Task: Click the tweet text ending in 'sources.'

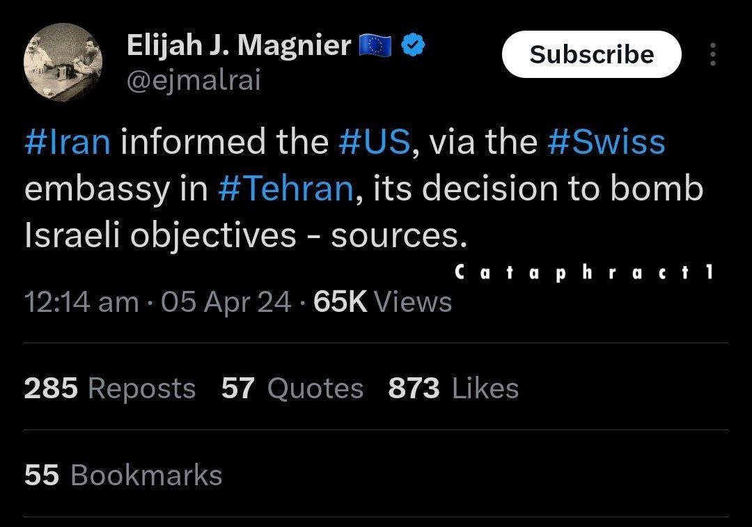Action: click(x=244, y=237)
